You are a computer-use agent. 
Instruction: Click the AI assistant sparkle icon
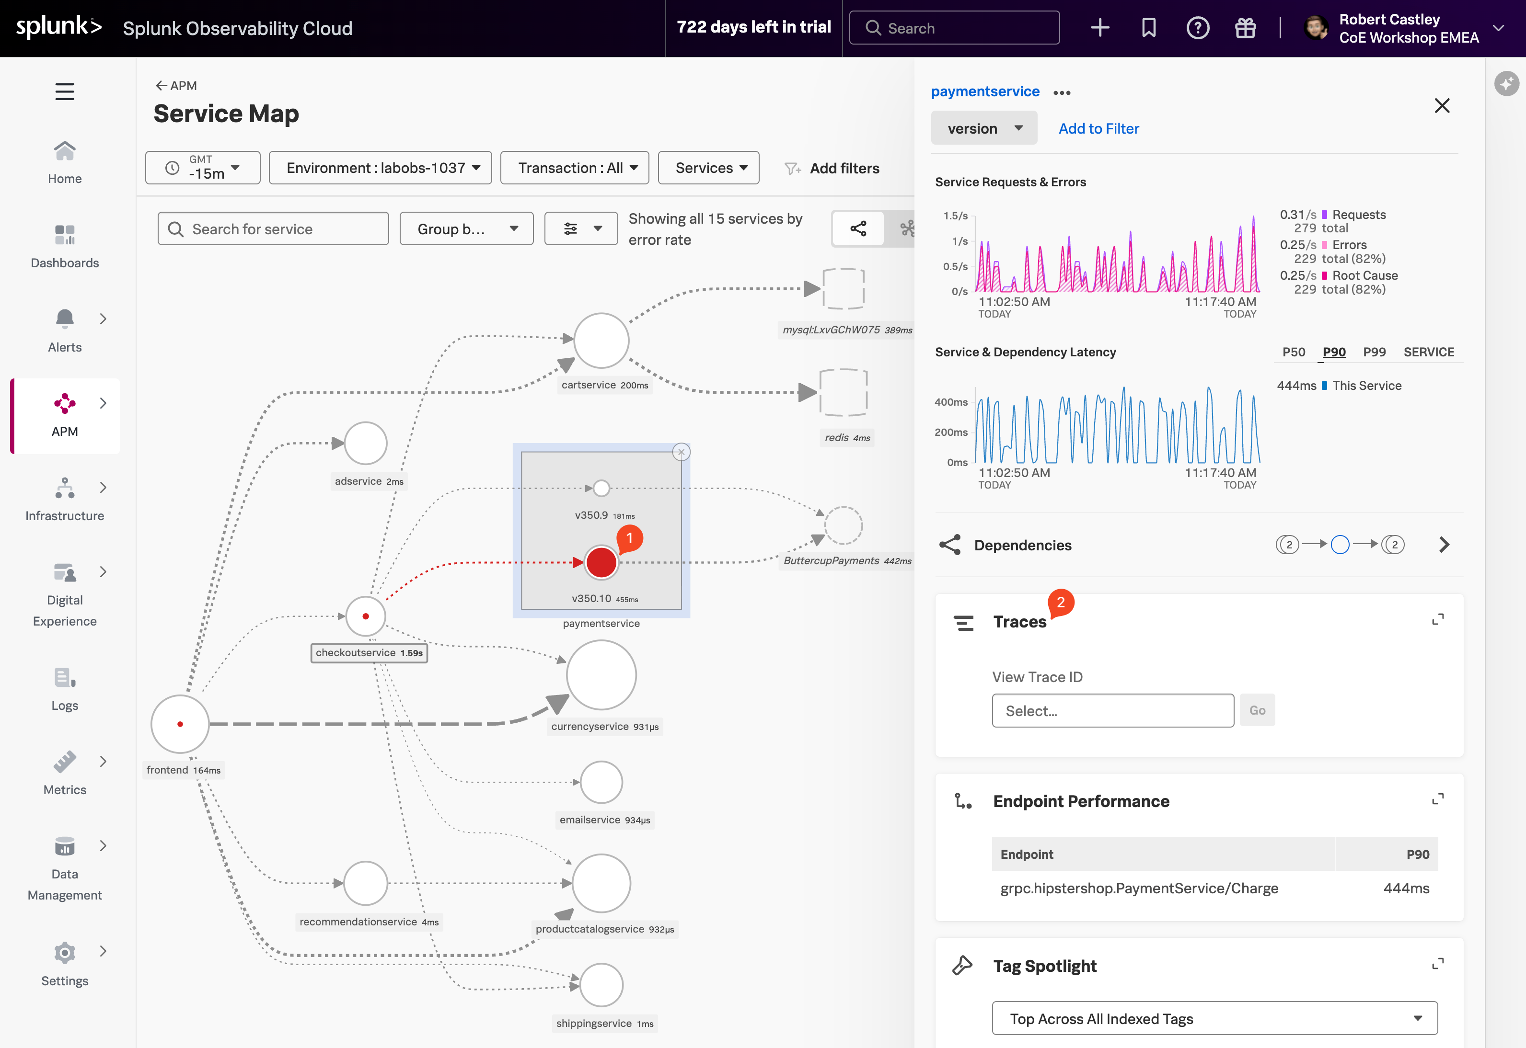(x=1506, y=83)
